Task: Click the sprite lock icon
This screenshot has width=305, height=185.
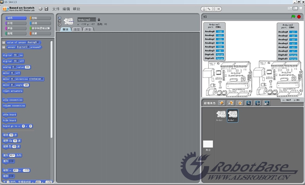Action: (99, 19)
